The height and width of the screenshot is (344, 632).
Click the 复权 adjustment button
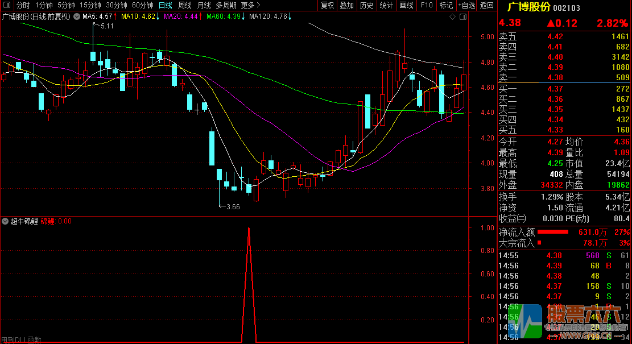[328, 5]
